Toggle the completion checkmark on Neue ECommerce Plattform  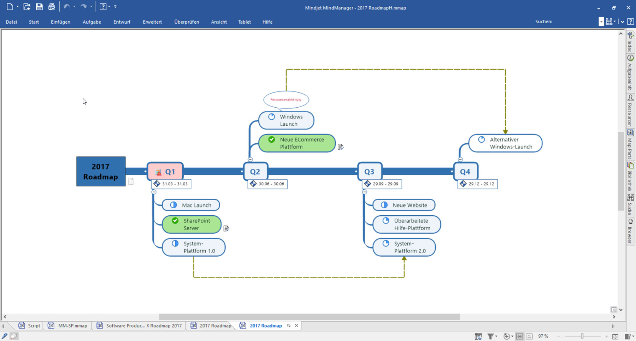click(x=271, y=139)
